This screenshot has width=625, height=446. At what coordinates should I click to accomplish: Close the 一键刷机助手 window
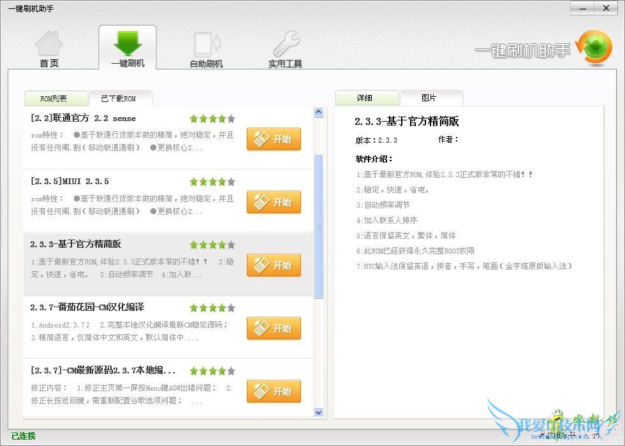click(607, 8)
